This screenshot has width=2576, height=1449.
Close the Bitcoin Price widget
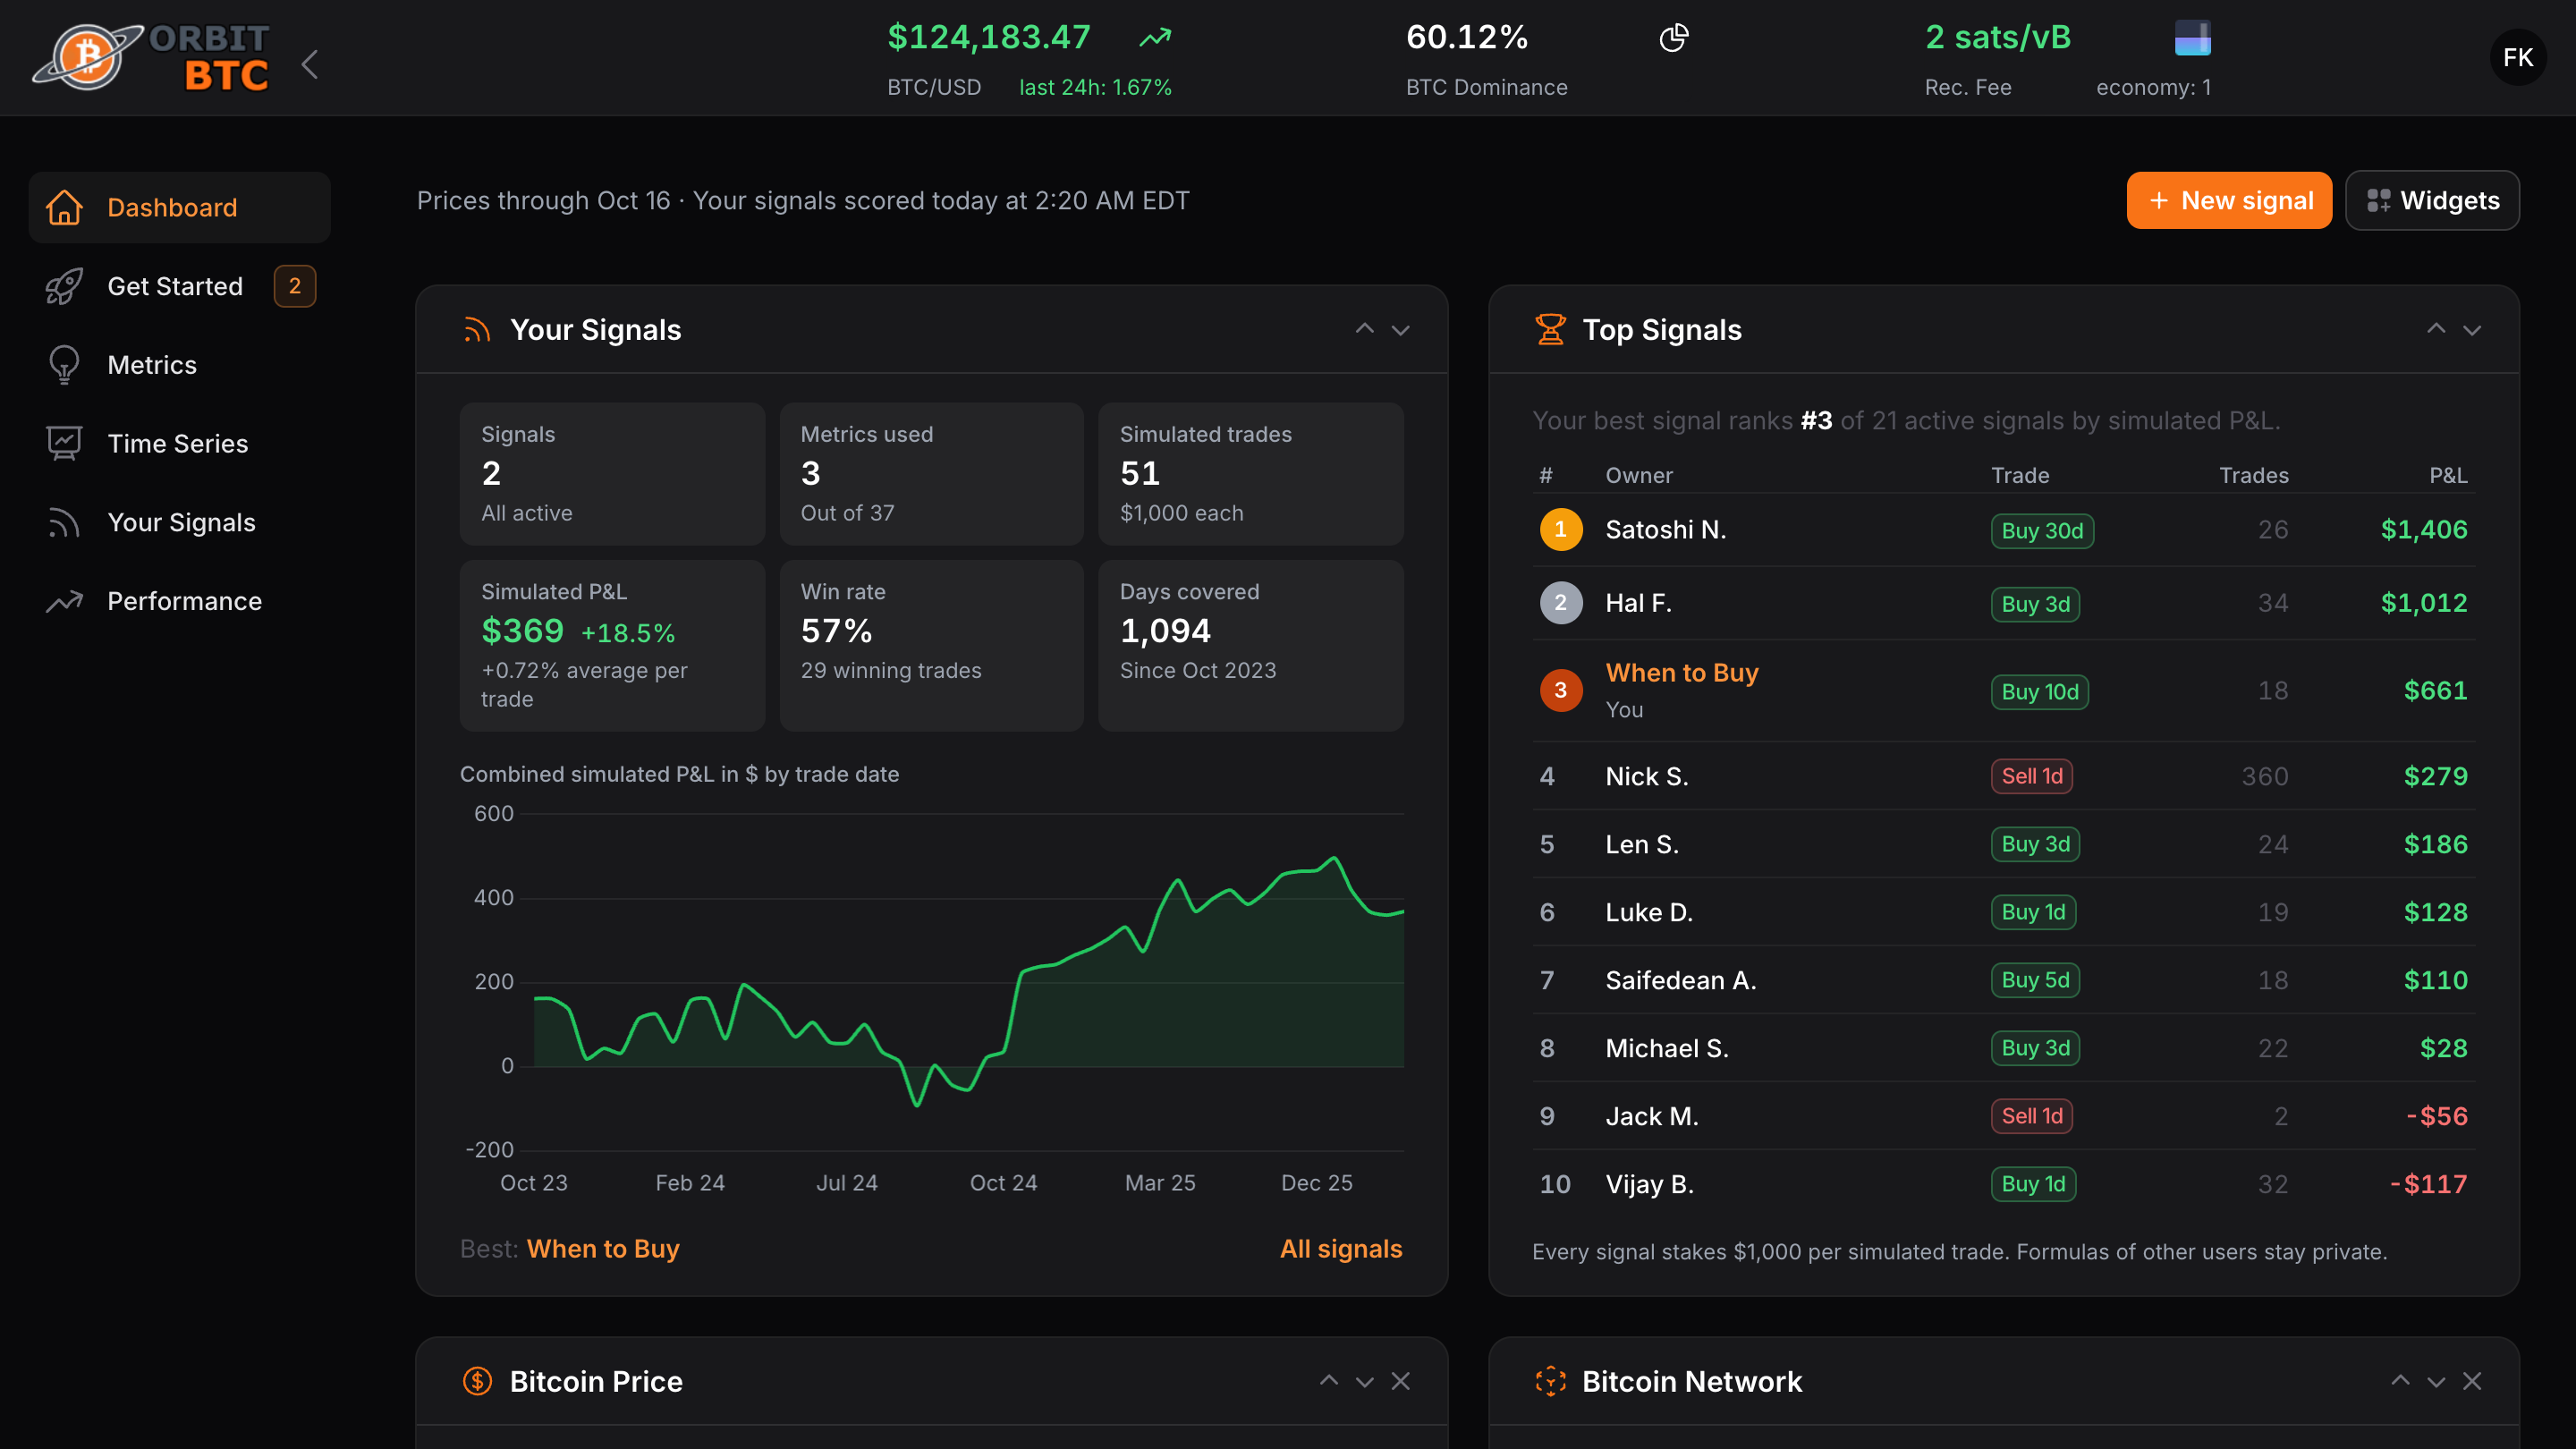point(1400,1381)
